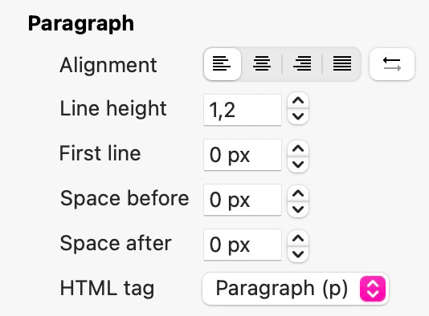Focus the Line height input field
Screen dimensions: 429x316
243,110
